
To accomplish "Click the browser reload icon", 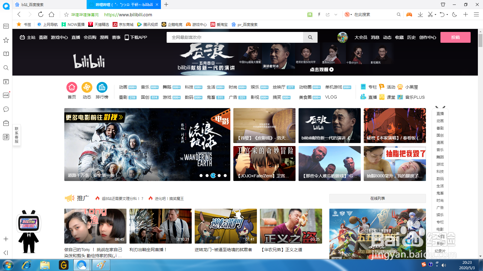I will point(41,14).
